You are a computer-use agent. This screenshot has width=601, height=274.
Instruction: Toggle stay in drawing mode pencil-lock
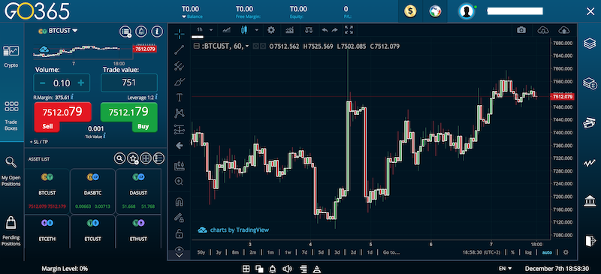tap(179, 217)
